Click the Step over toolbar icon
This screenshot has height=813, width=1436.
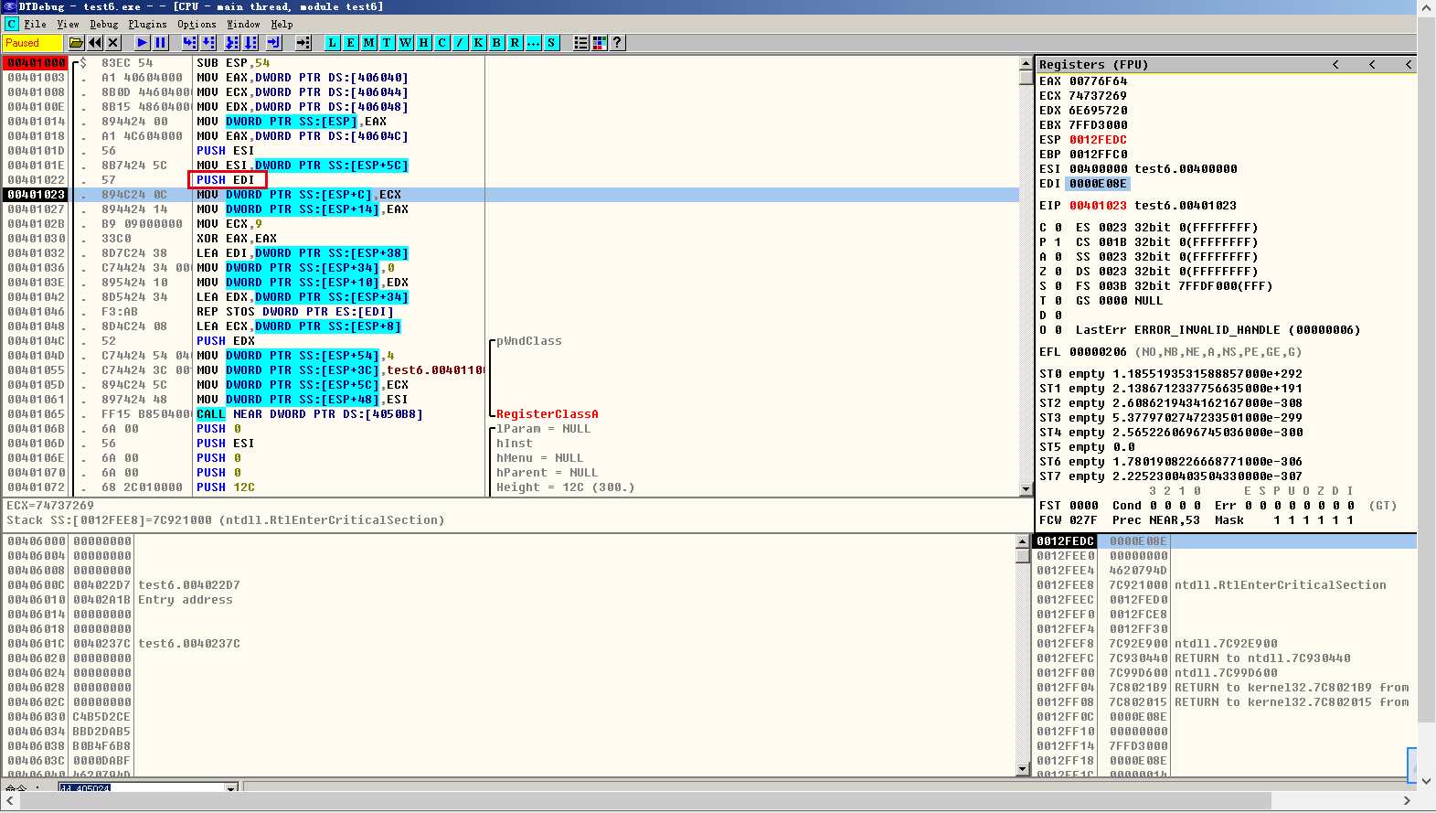pos(208,42)
